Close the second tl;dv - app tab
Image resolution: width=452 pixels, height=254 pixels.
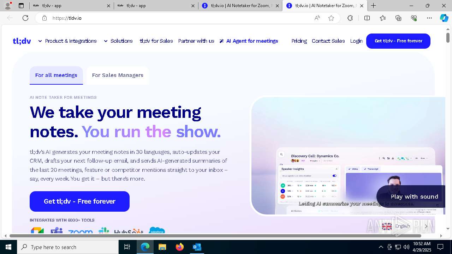[x=193, y=6]
